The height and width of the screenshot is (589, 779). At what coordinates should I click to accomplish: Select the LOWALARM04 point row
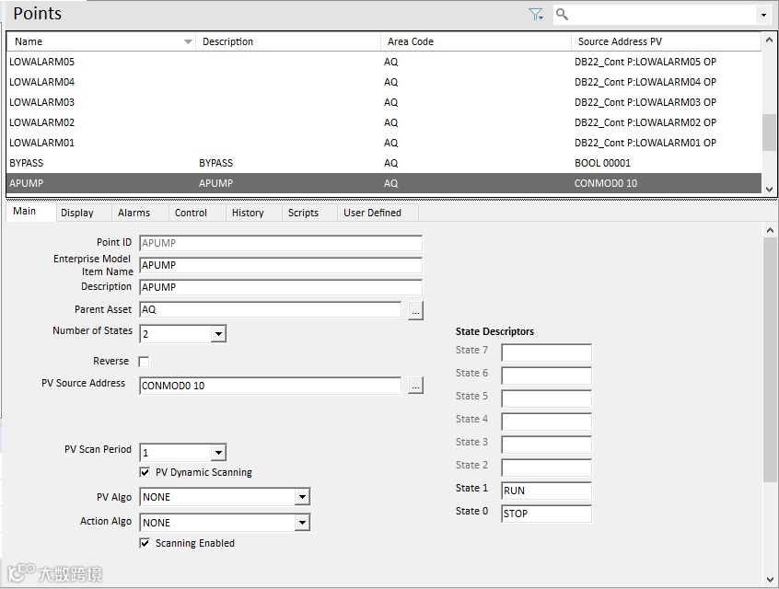point(384,82)
